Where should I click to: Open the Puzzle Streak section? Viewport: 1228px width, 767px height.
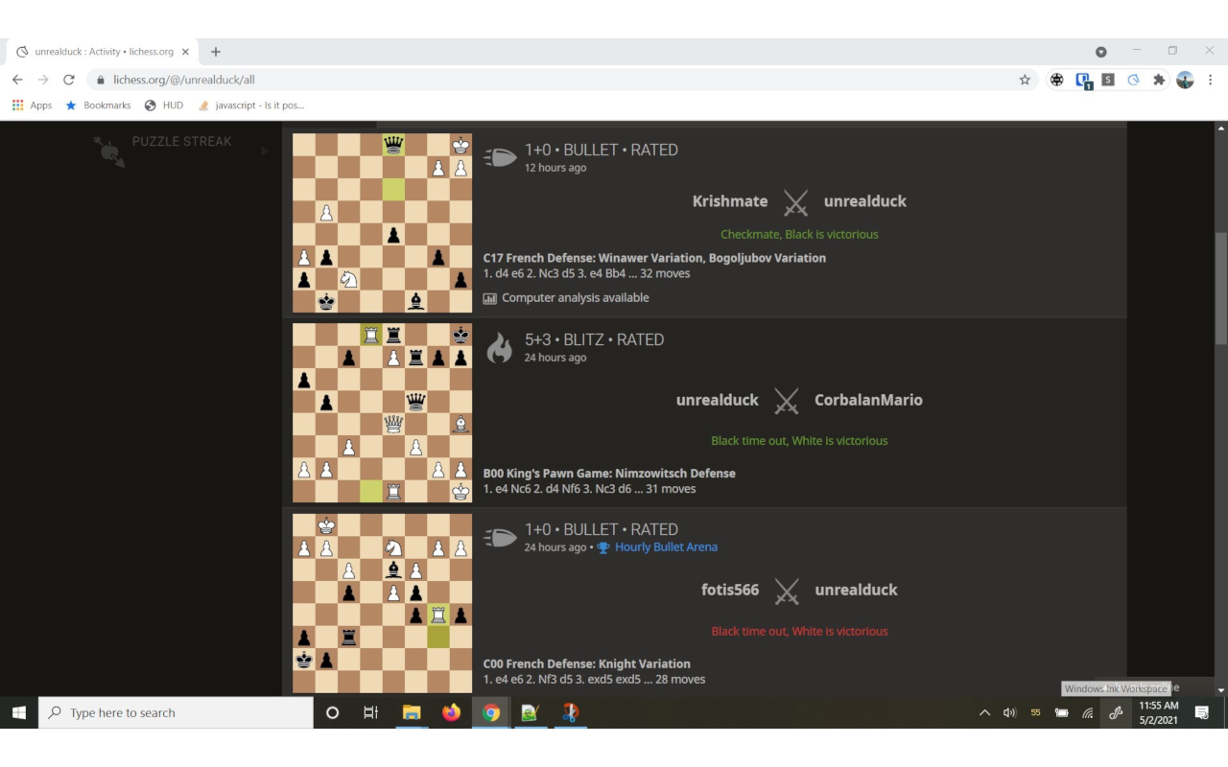coord(182,141)
